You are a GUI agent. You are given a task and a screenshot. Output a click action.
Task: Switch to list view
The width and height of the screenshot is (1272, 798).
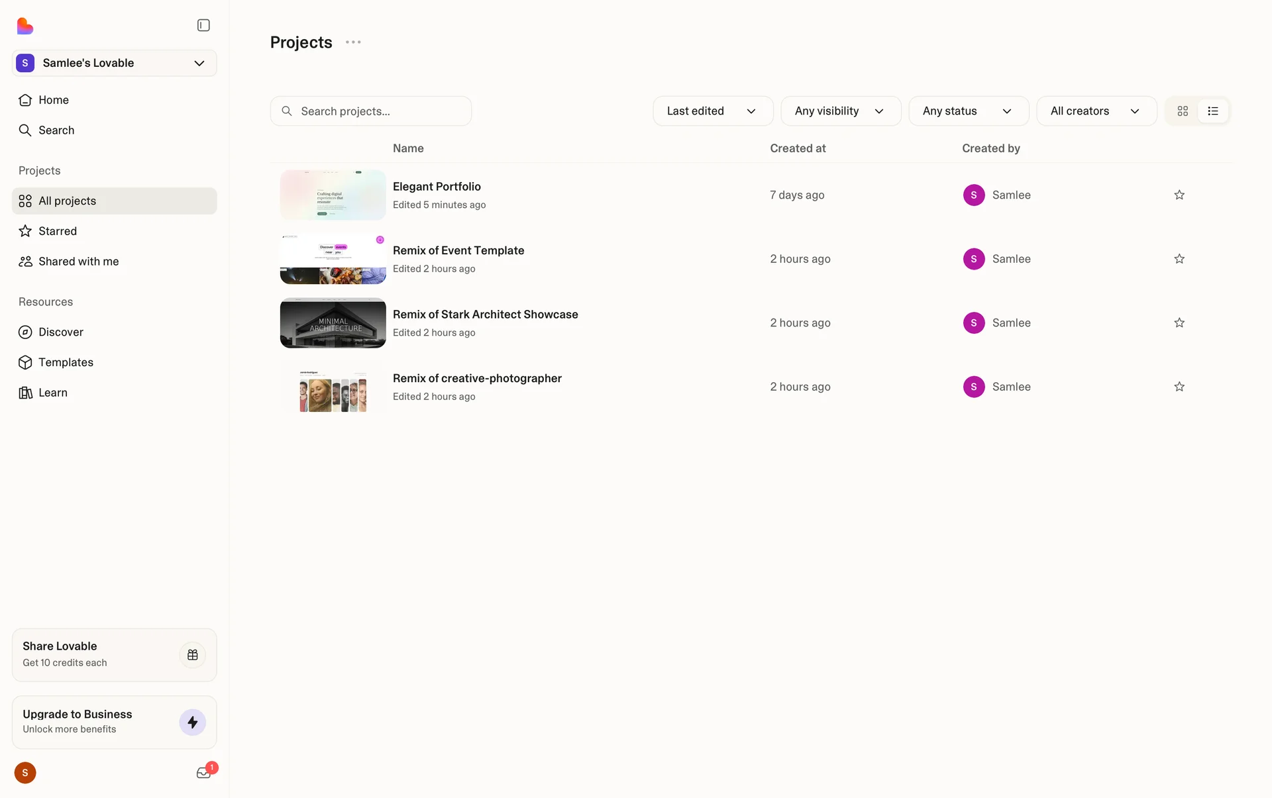(x=1213, y=111)
